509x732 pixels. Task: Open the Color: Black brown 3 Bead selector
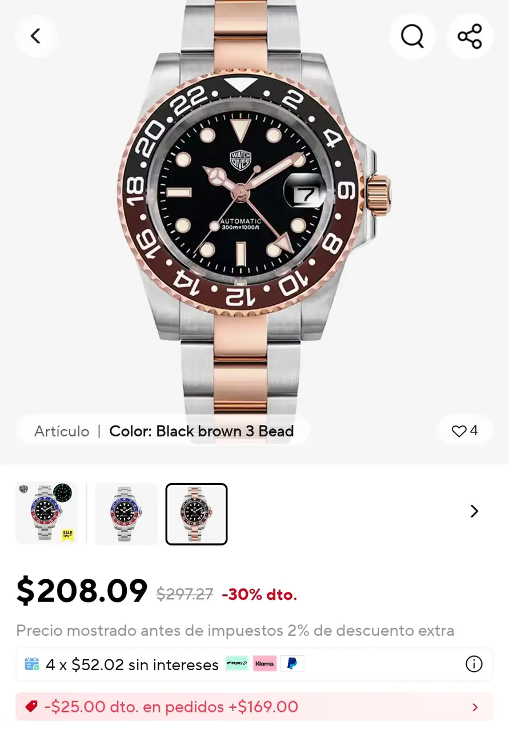[x=201, y=431]
